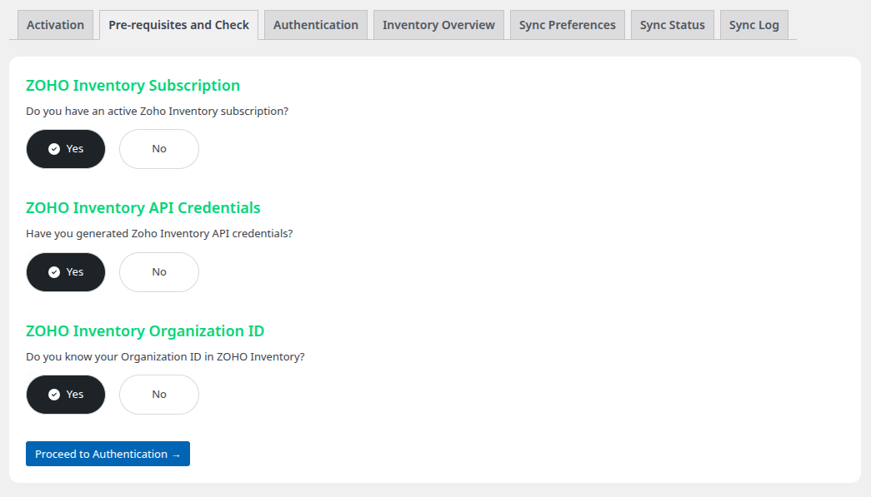The width and height of the screenshot is (871, 497).
Task: Switch to the Activation tab
Action: [54, 24]
